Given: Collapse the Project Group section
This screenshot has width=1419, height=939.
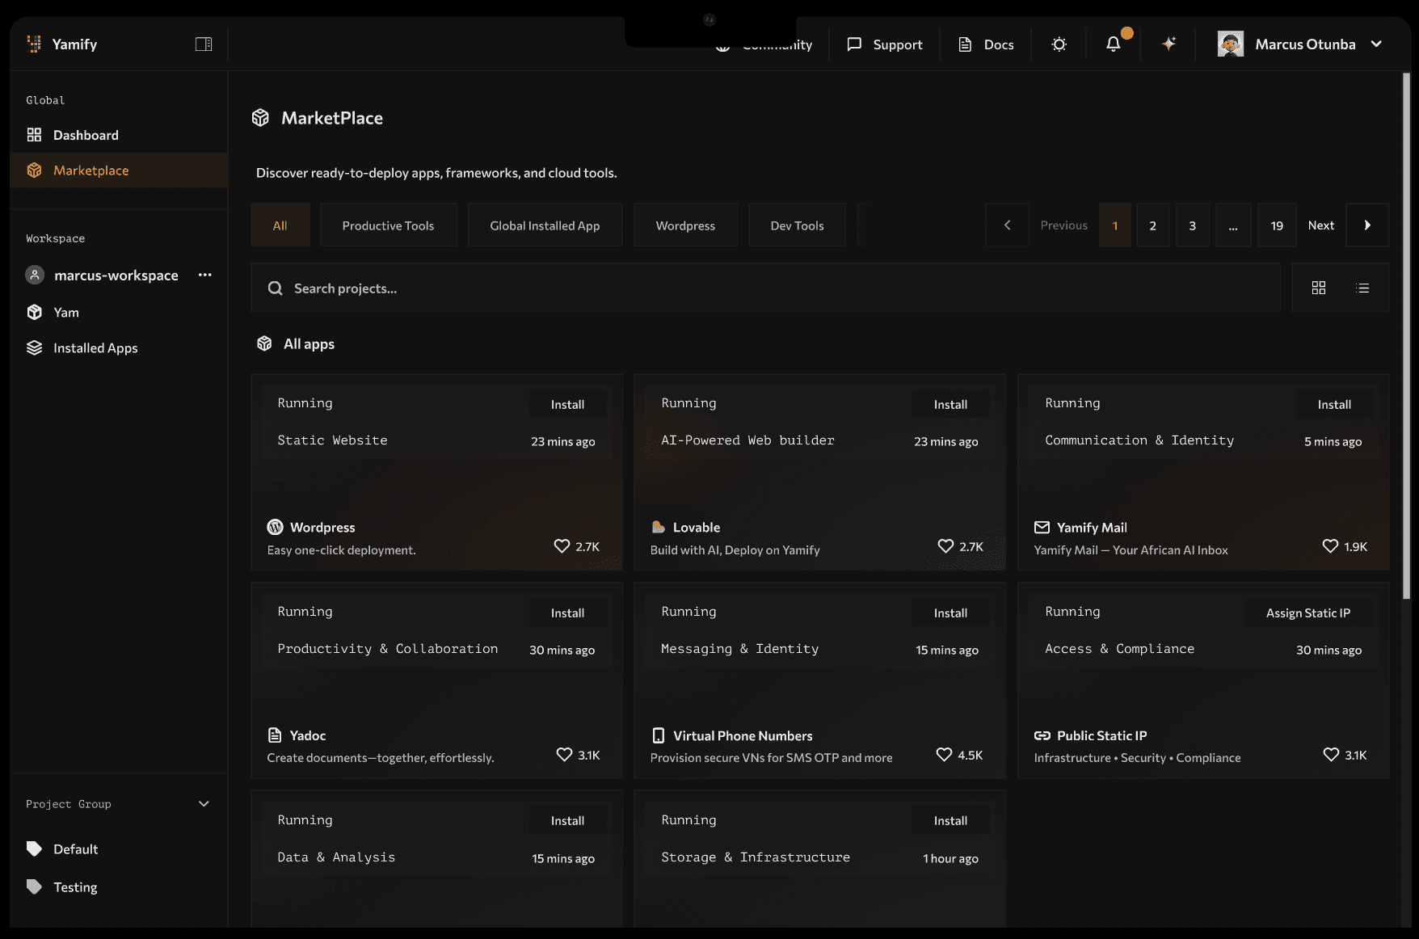Looking at the screenshot, I should click(x=204, y=804).
